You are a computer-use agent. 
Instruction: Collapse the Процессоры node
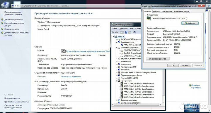tap(116, 81)
